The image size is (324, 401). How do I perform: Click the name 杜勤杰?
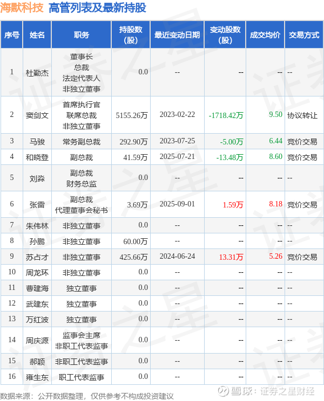pyautogui.click(x=37, y=73)
